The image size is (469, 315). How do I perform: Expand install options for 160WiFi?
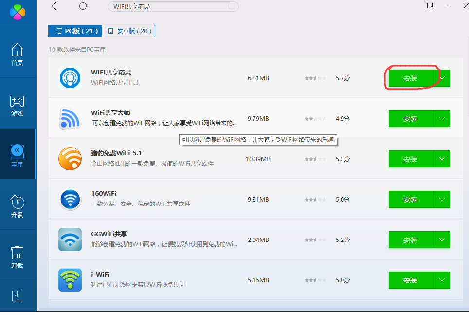[442, 200]
